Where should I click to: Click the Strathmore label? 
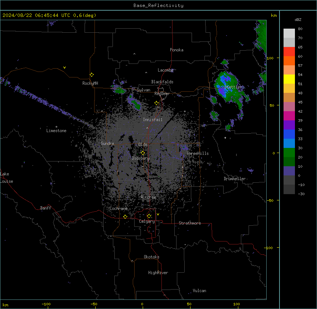(190, 223)
